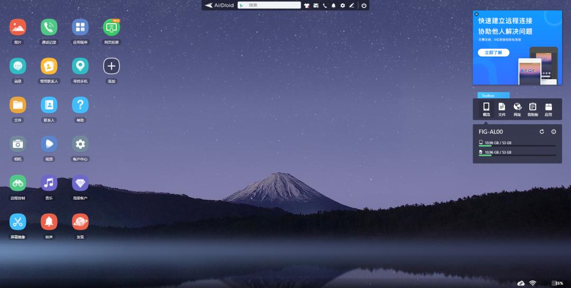Viewport: 571px width, 288px height.
Task: Open Videos (视频) icon
Action: click(x=49, y=144)
